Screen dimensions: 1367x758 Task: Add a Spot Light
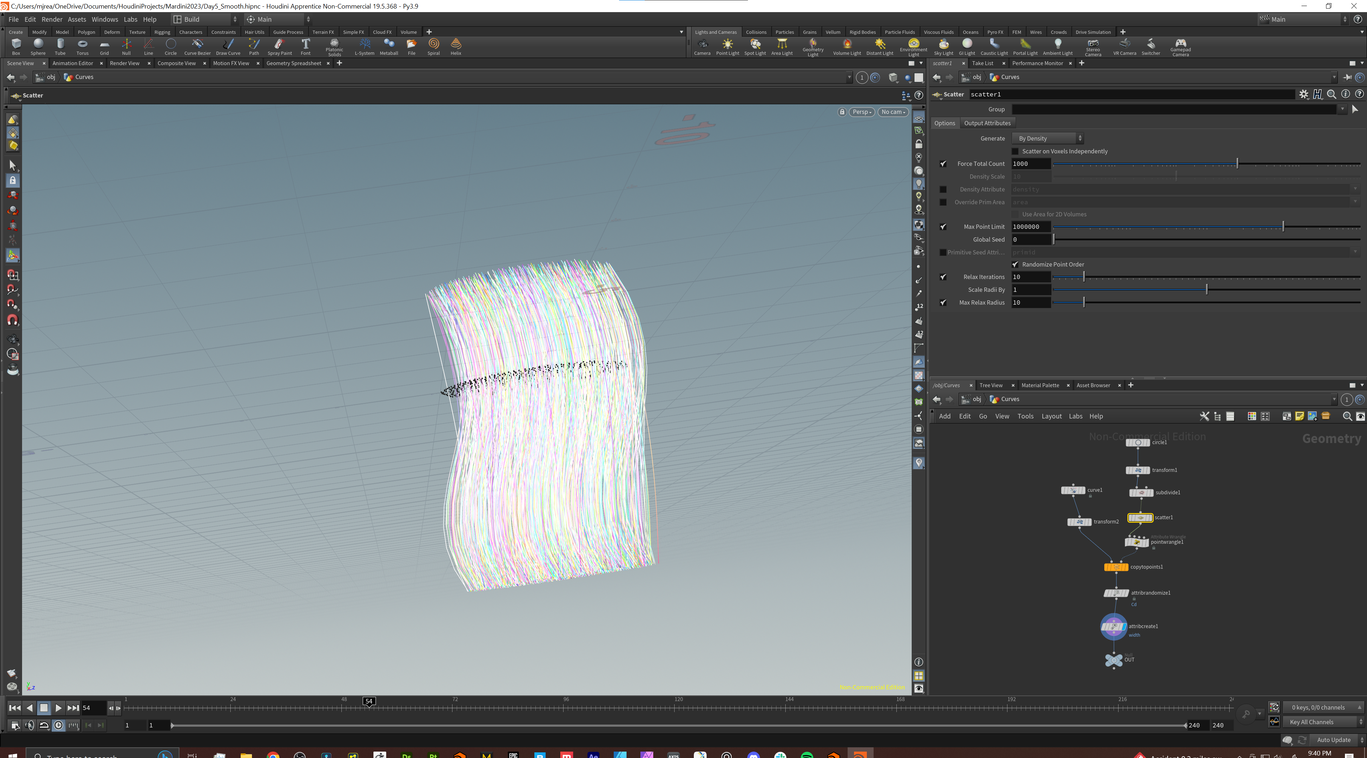click(755, 47)
